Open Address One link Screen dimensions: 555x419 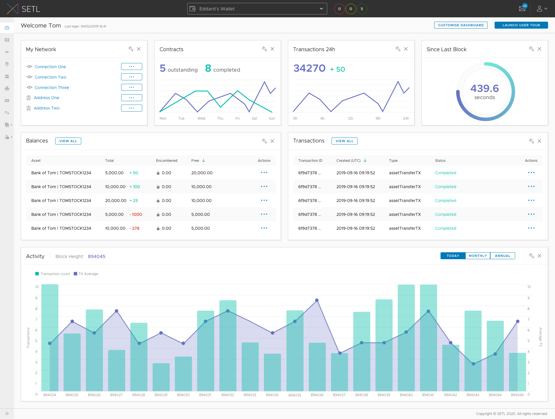tap(47, 98)
